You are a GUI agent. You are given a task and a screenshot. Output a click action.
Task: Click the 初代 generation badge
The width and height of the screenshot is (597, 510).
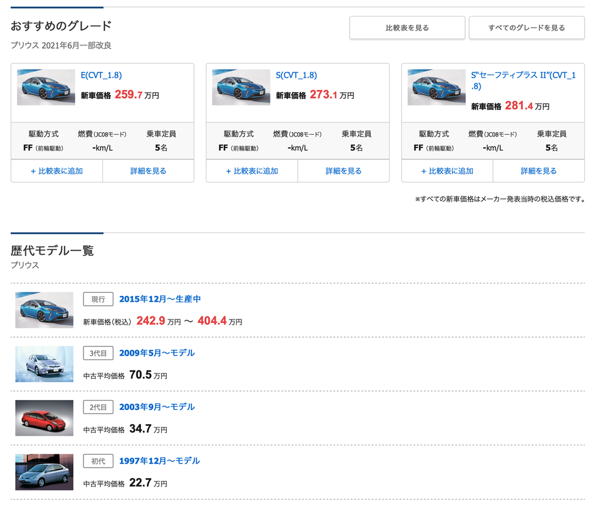98,461
